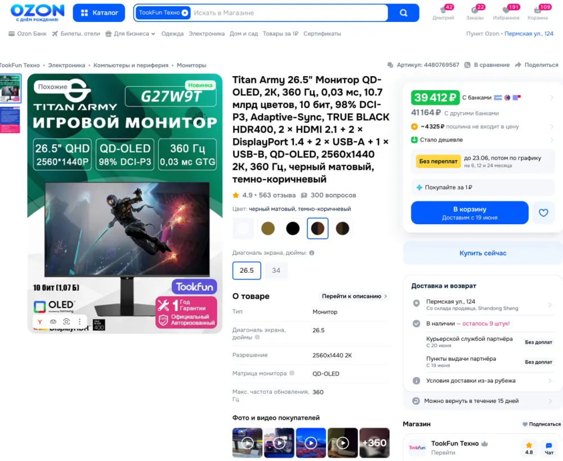Open store Чат icon
The width and height of the screenshot is (563, 461).
pyautogui.click(x=549, y=448)
